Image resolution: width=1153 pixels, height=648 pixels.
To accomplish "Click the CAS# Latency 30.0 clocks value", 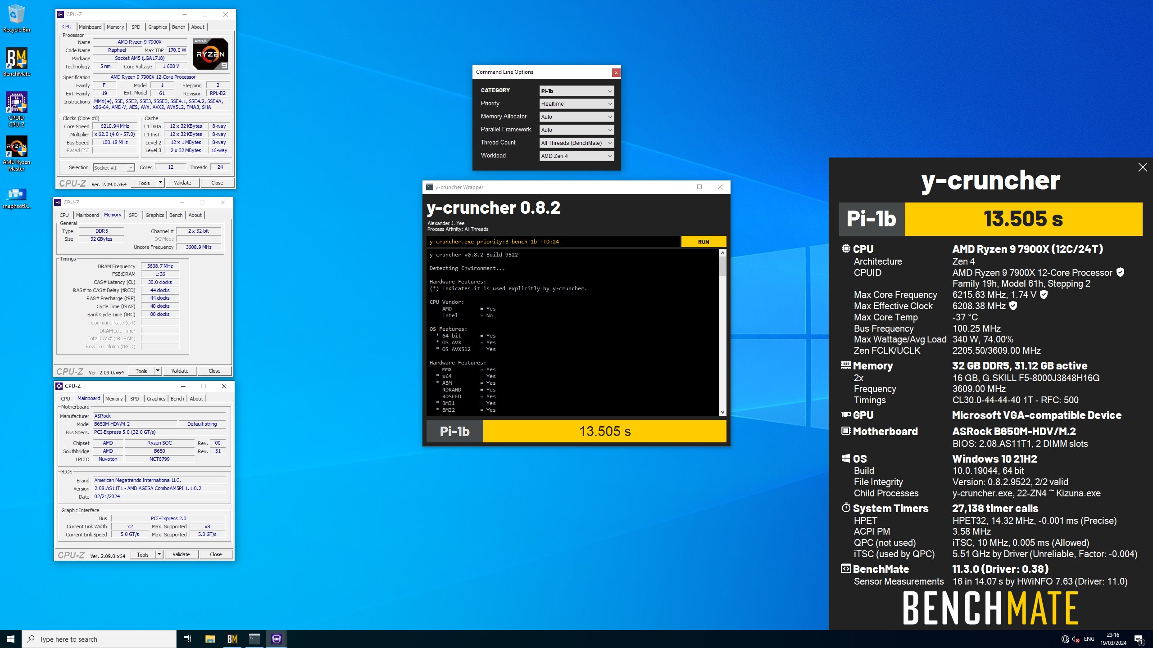I will click(160, 282).
